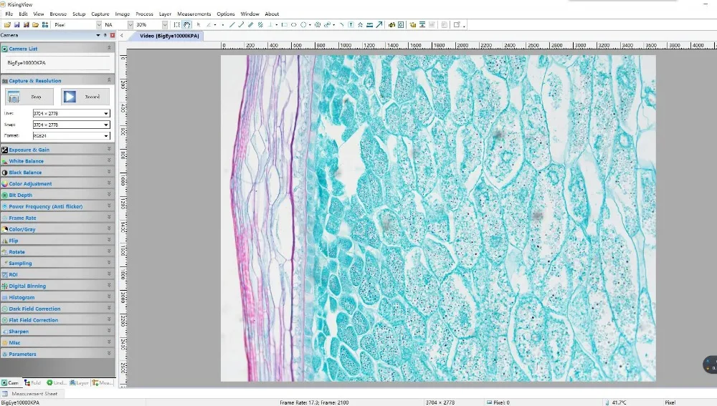Viewport: 717px width, 406px height.
Task: Expand the Color Adjustment section
Action: click(x=57, y=183)
